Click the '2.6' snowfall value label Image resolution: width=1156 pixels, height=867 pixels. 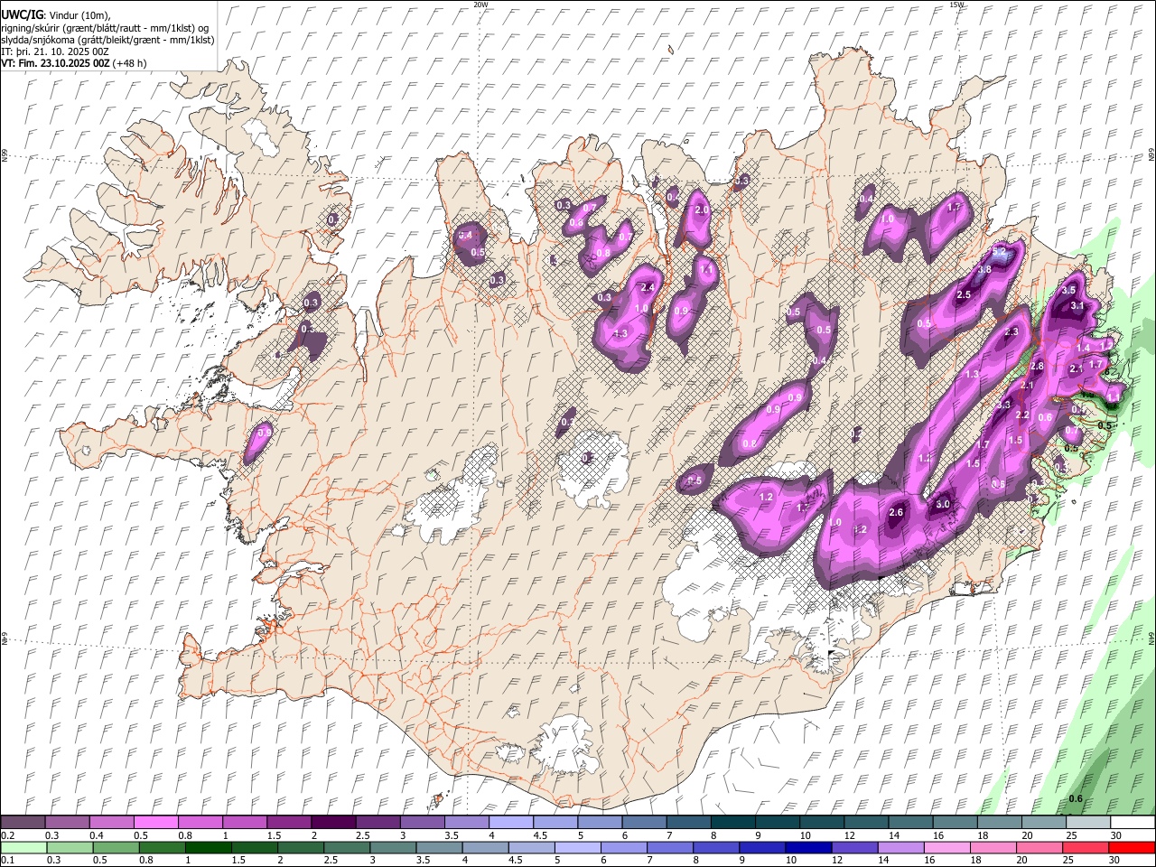click(896, 512)
